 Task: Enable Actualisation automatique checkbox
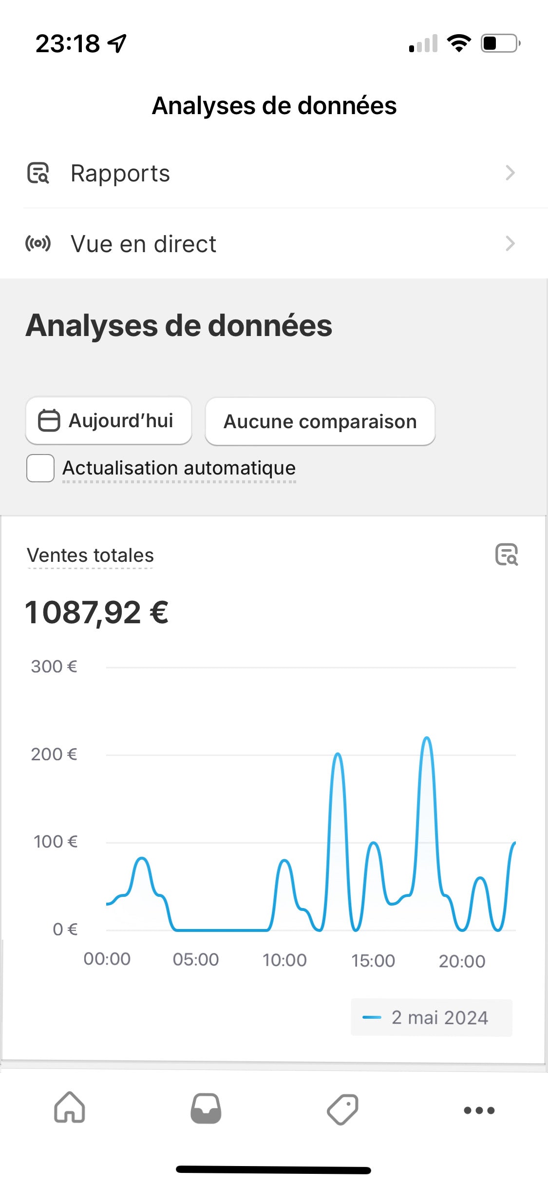tap(40, 468)
